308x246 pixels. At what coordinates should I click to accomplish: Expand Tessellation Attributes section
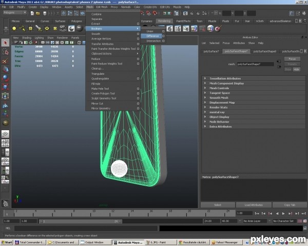pyautogui.click(x=205, y=78)
